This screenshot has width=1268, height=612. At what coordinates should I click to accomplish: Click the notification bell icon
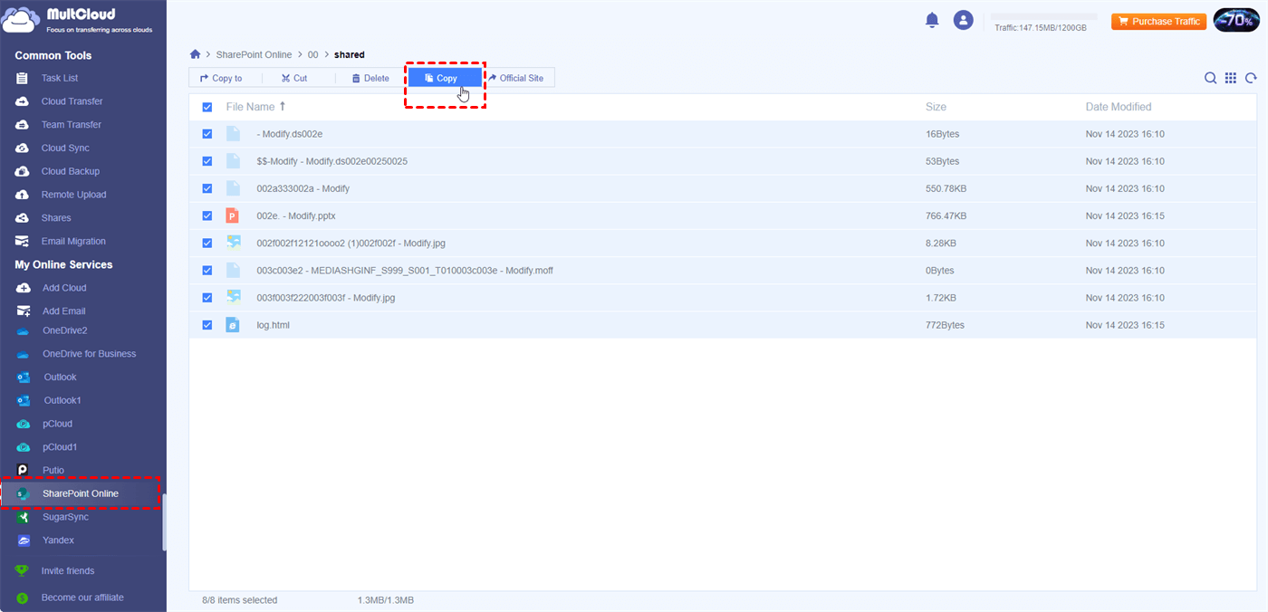point(932,20)
